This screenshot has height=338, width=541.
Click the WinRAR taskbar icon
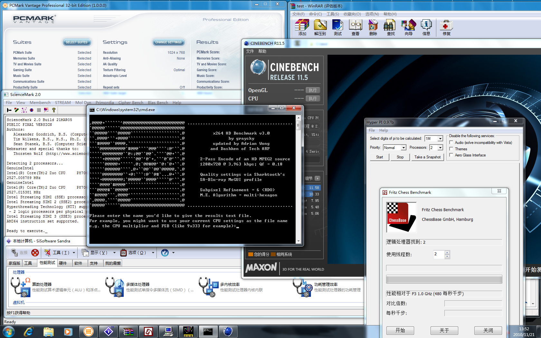pos(128,331)
